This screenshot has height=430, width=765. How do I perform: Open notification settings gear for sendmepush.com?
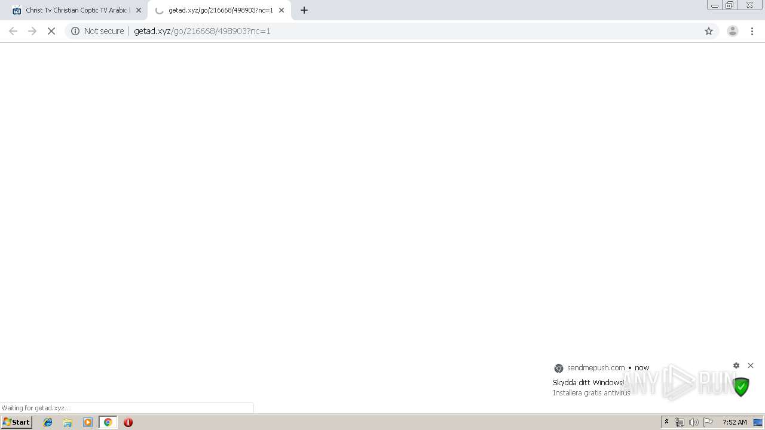[x=736, y=365]
